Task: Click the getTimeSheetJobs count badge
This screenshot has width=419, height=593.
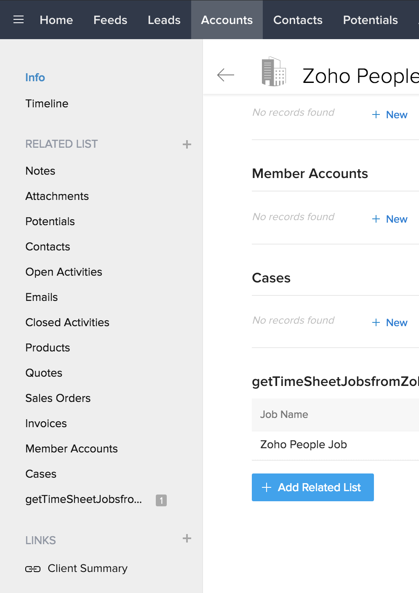Action: click(161, 500)
